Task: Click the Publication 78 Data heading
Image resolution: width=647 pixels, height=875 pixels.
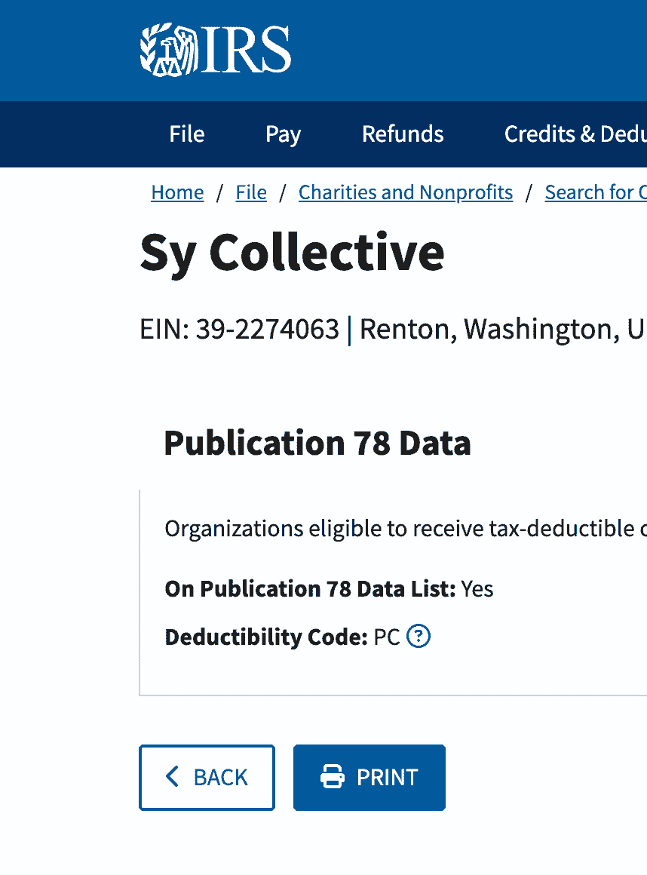Action: (317, 443)
